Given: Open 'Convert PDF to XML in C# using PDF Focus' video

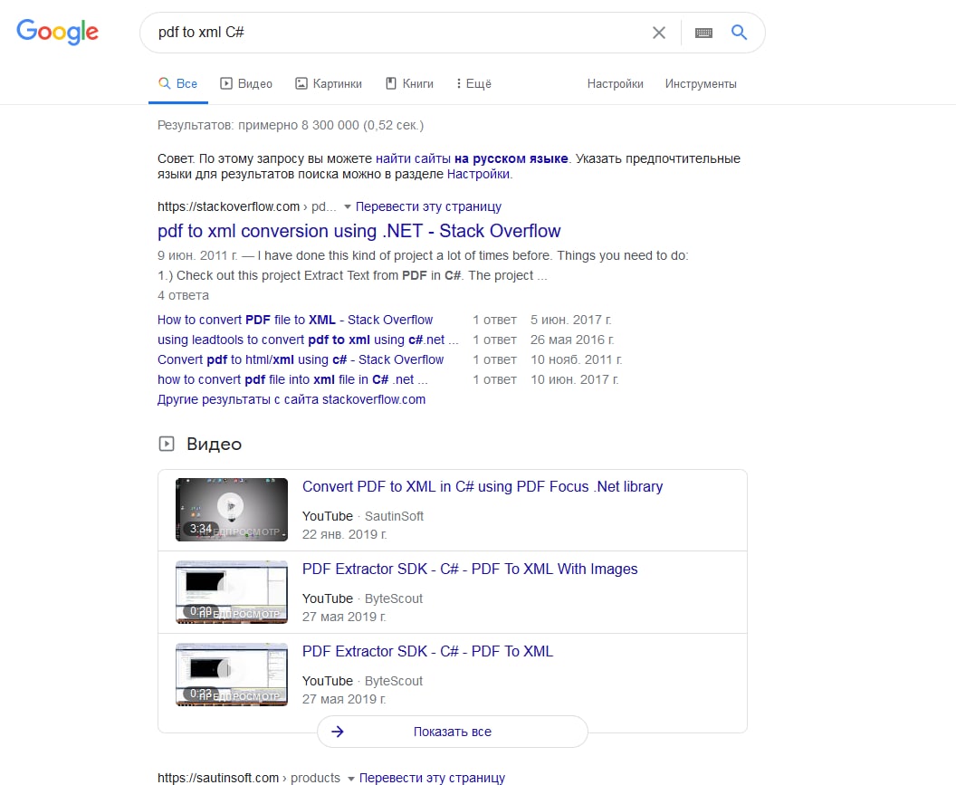Looking at the screenshot, I should coord(483,487).
